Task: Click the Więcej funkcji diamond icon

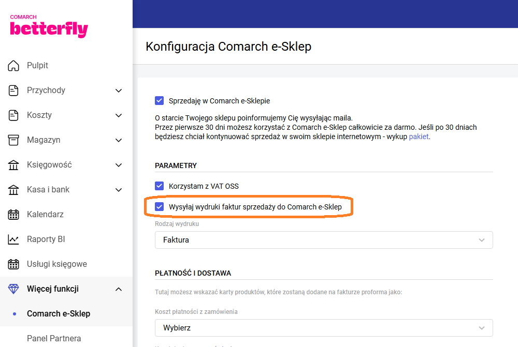Action: pos(14,289)
